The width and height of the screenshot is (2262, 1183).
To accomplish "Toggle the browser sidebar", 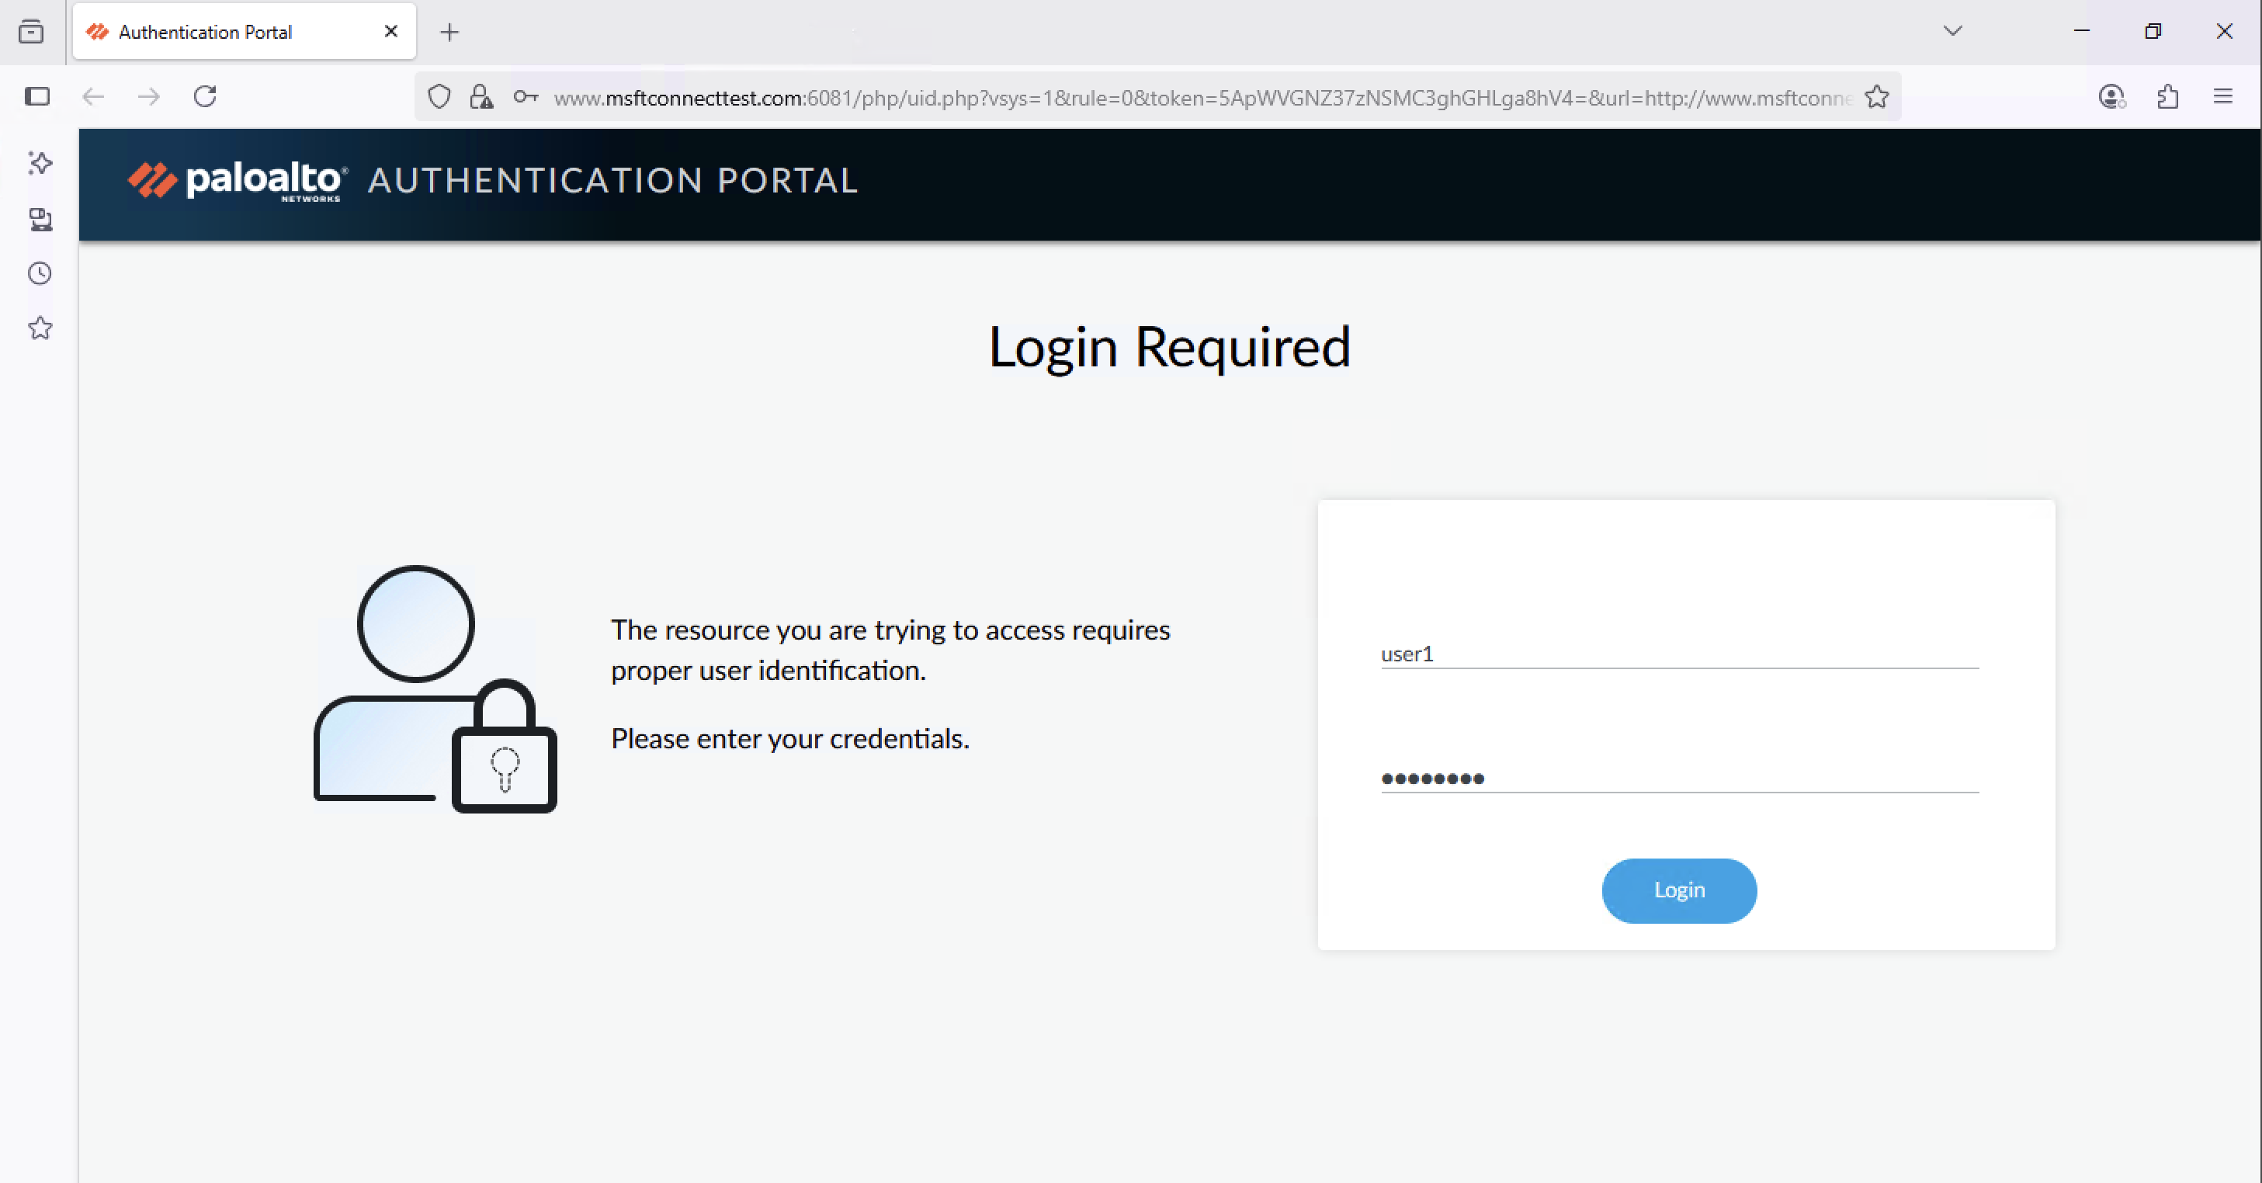I will (x=37, y=96).
